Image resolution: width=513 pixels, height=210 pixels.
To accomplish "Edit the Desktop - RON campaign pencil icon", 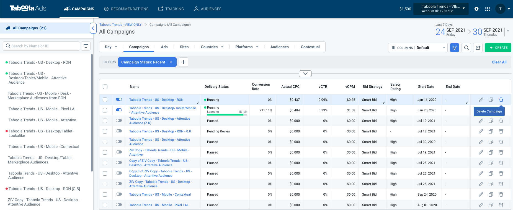I will (481, 100).
